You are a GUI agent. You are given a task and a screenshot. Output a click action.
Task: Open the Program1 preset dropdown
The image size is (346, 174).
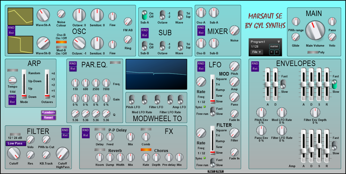(265, 42)
